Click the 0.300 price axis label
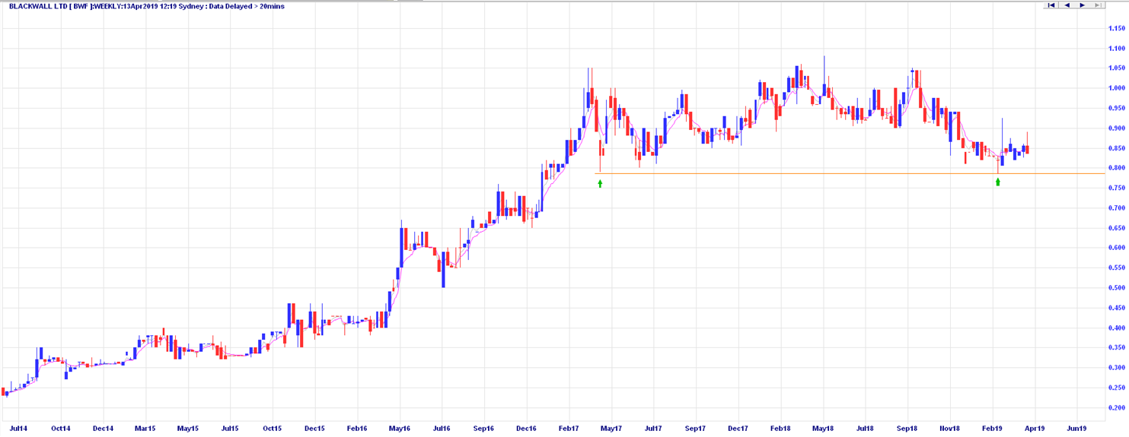1129x437 pixels. click(1117, 368)
